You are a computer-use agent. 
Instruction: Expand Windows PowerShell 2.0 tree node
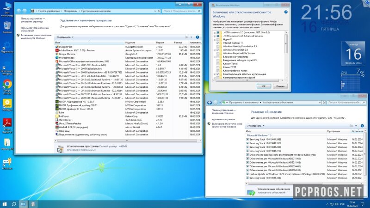click(x=215, y=50)
